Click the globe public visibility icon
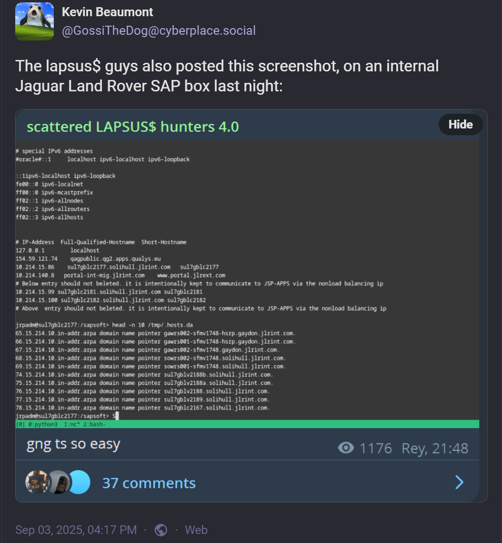This screenshot has height=543, width=502. coord(161,530)
